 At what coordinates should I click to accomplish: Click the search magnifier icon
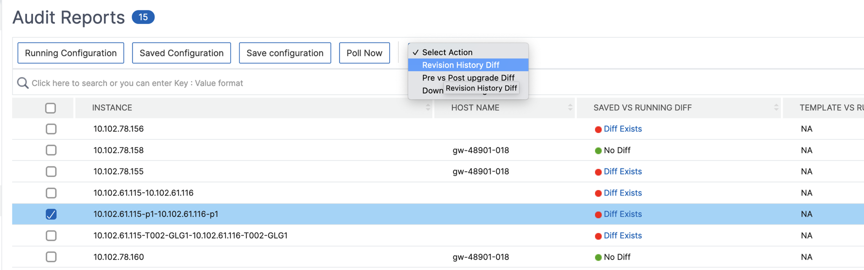[x=22, y=83]
